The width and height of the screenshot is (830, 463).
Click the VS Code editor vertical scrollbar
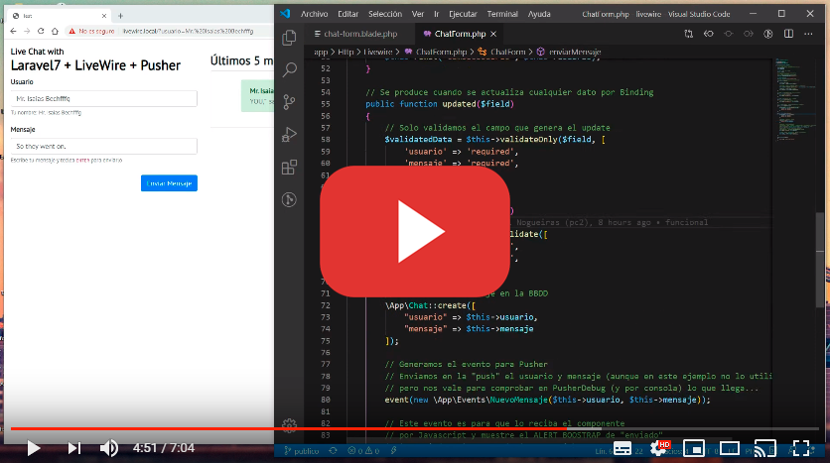point(820,259)
